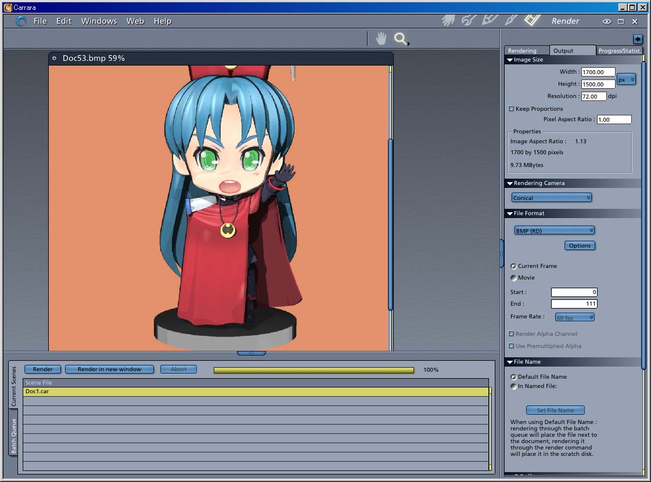This screenshot has width=651, height=482.
Task: Click the Render in new window button
Action: pyautogui.click(x=109, y=369)
